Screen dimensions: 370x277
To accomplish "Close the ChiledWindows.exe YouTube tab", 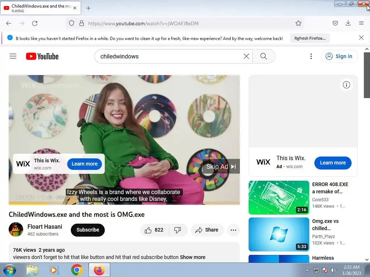I will point(75,8).
